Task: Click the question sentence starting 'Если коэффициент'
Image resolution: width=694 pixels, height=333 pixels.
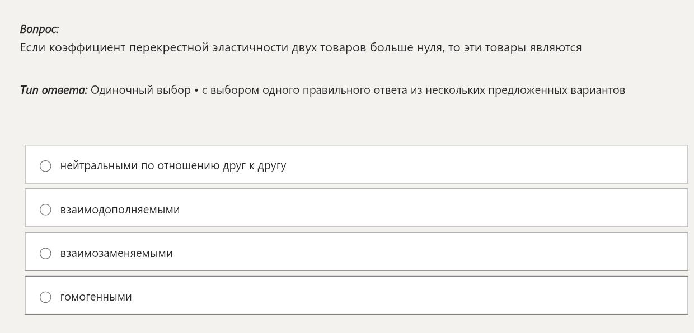Action: point(301,47)
